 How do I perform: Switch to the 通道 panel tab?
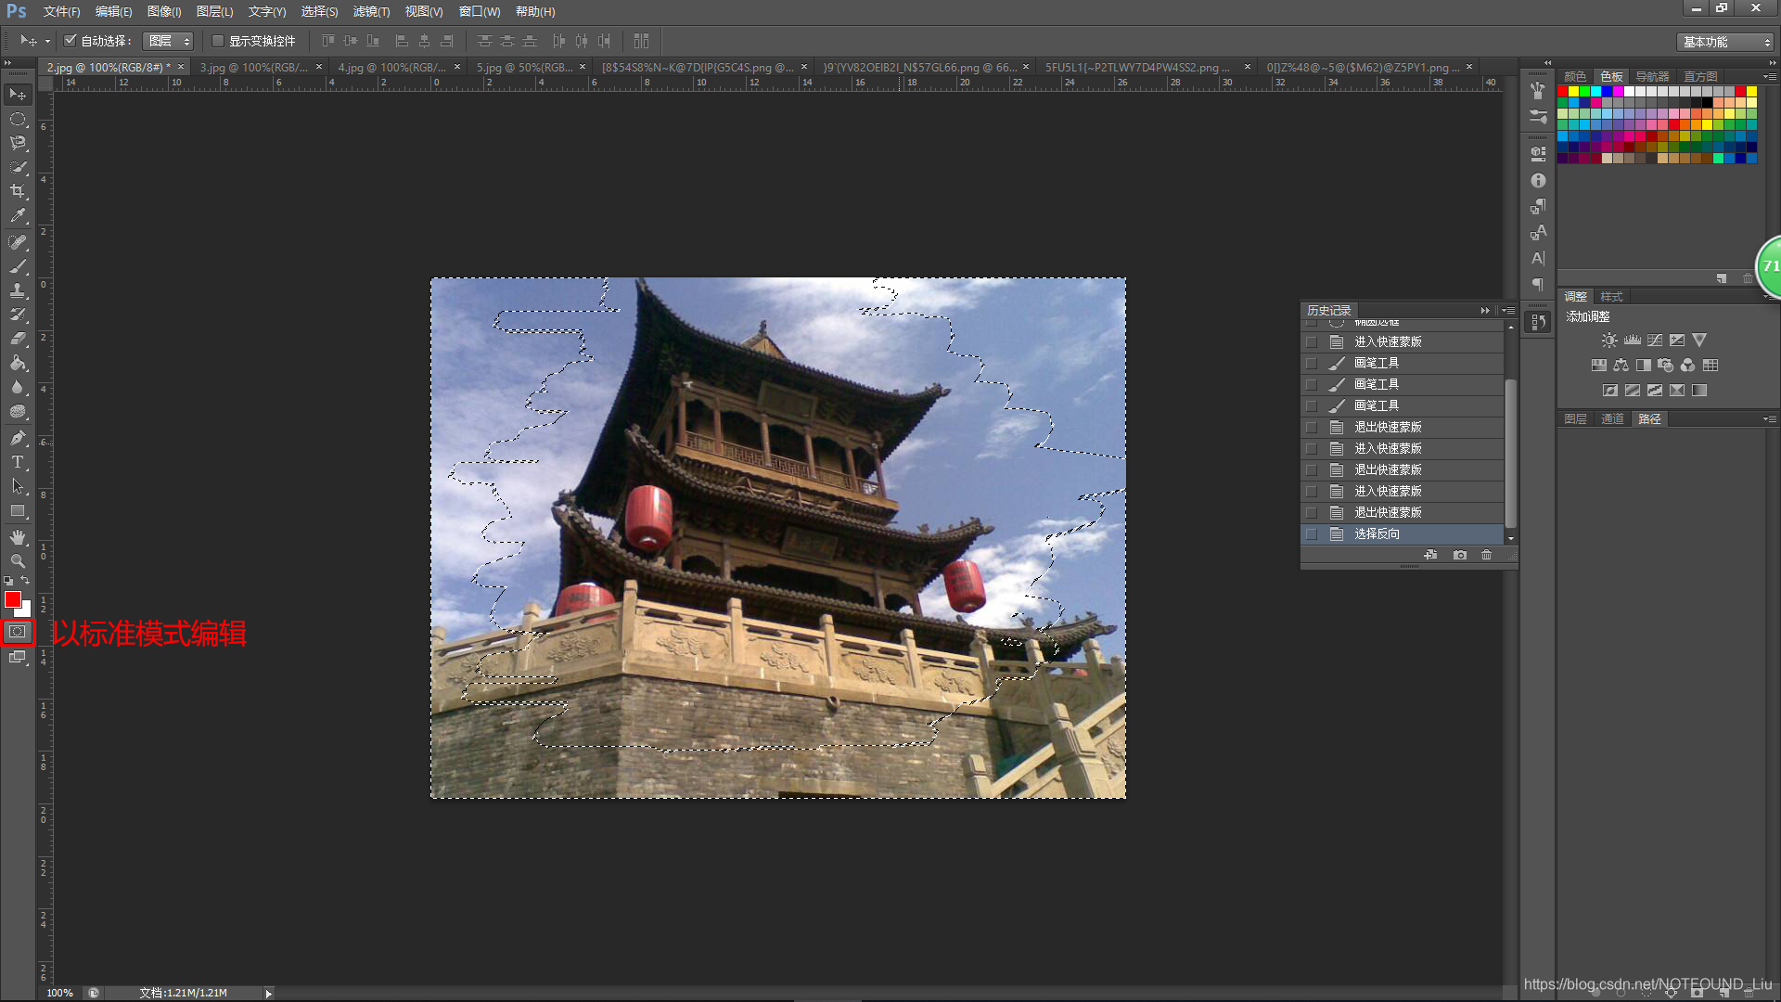coord(1612,419)
